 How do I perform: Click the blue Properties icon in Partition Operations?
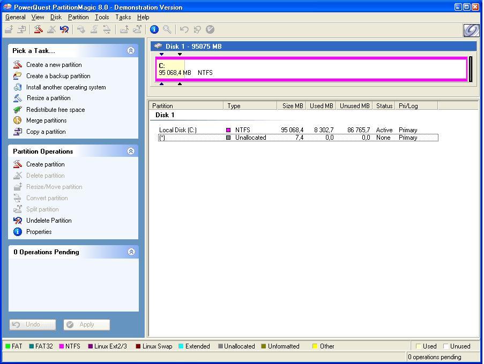18,231
